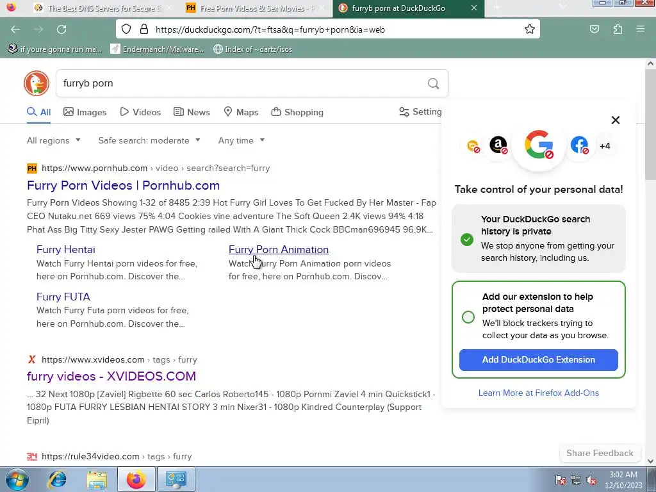This screenshot has height=492, width=656.
Task: Launch Internet Explorer from the taskbar
Action: coord(57,479)
